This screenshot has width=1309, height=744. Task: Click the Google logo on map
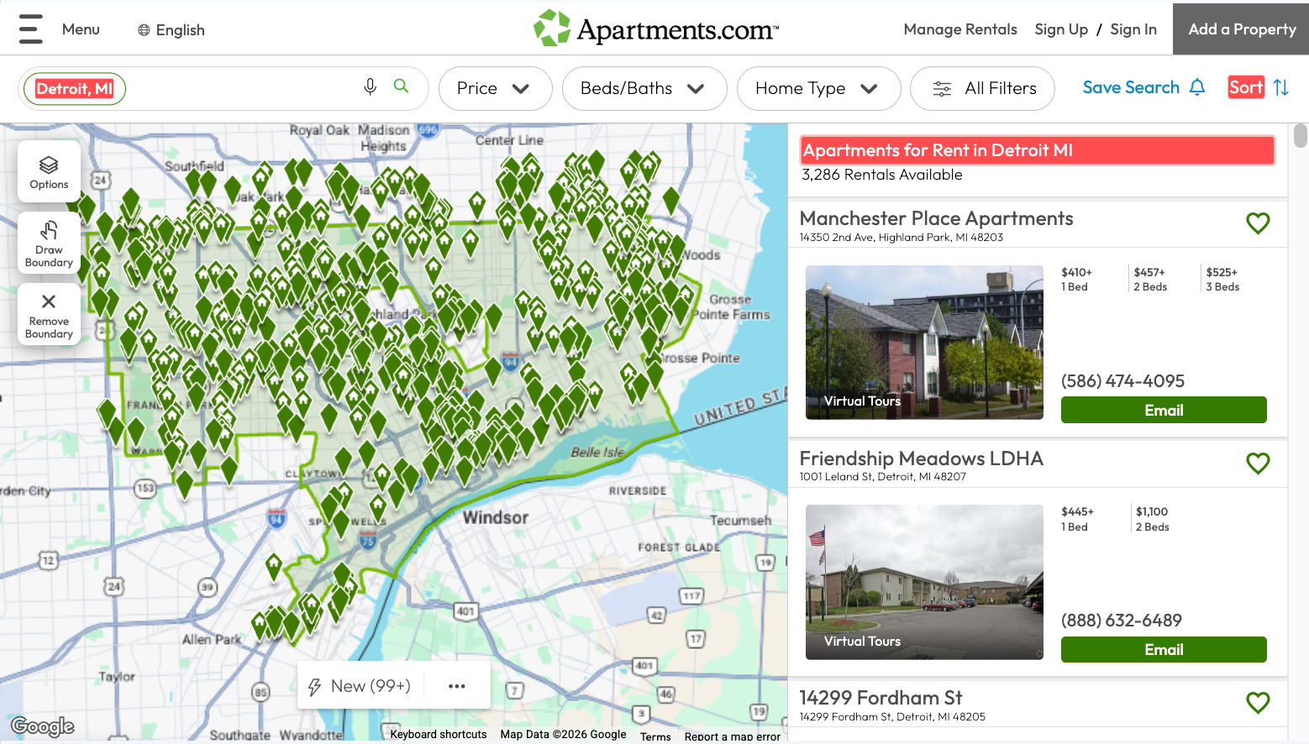(x=43, y=726)
